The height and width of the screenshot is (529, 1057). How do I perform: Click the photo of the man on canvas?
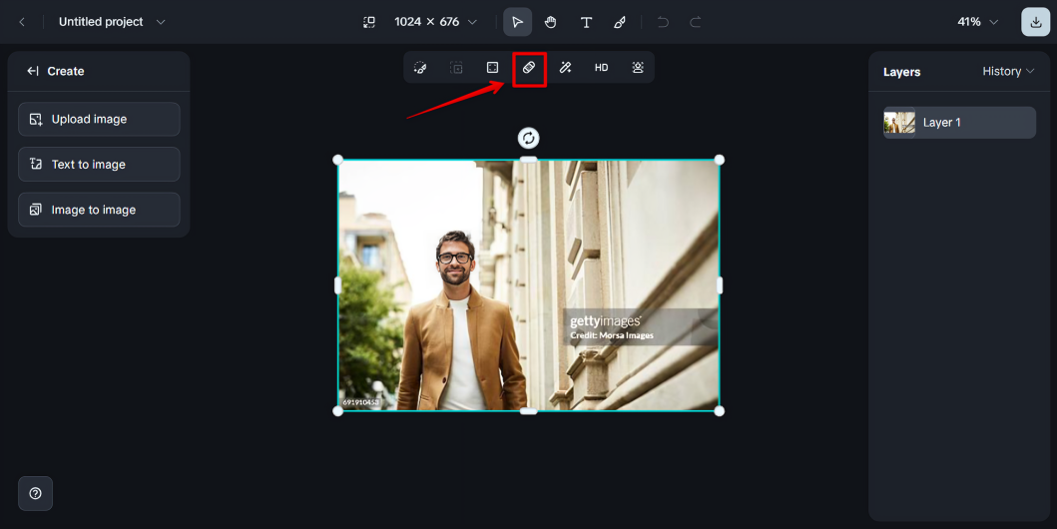point(529,285)
